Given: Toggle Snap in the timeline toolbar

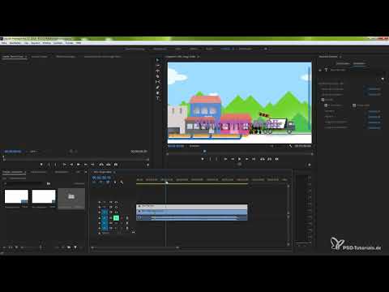Looking at the screenshot, I should pos(100,182).
